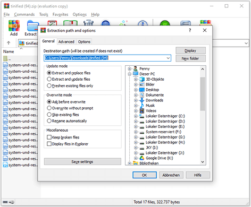Expand the Bilder tree node
This screenshot has width=251, height=207.
[x=136, y=84]
